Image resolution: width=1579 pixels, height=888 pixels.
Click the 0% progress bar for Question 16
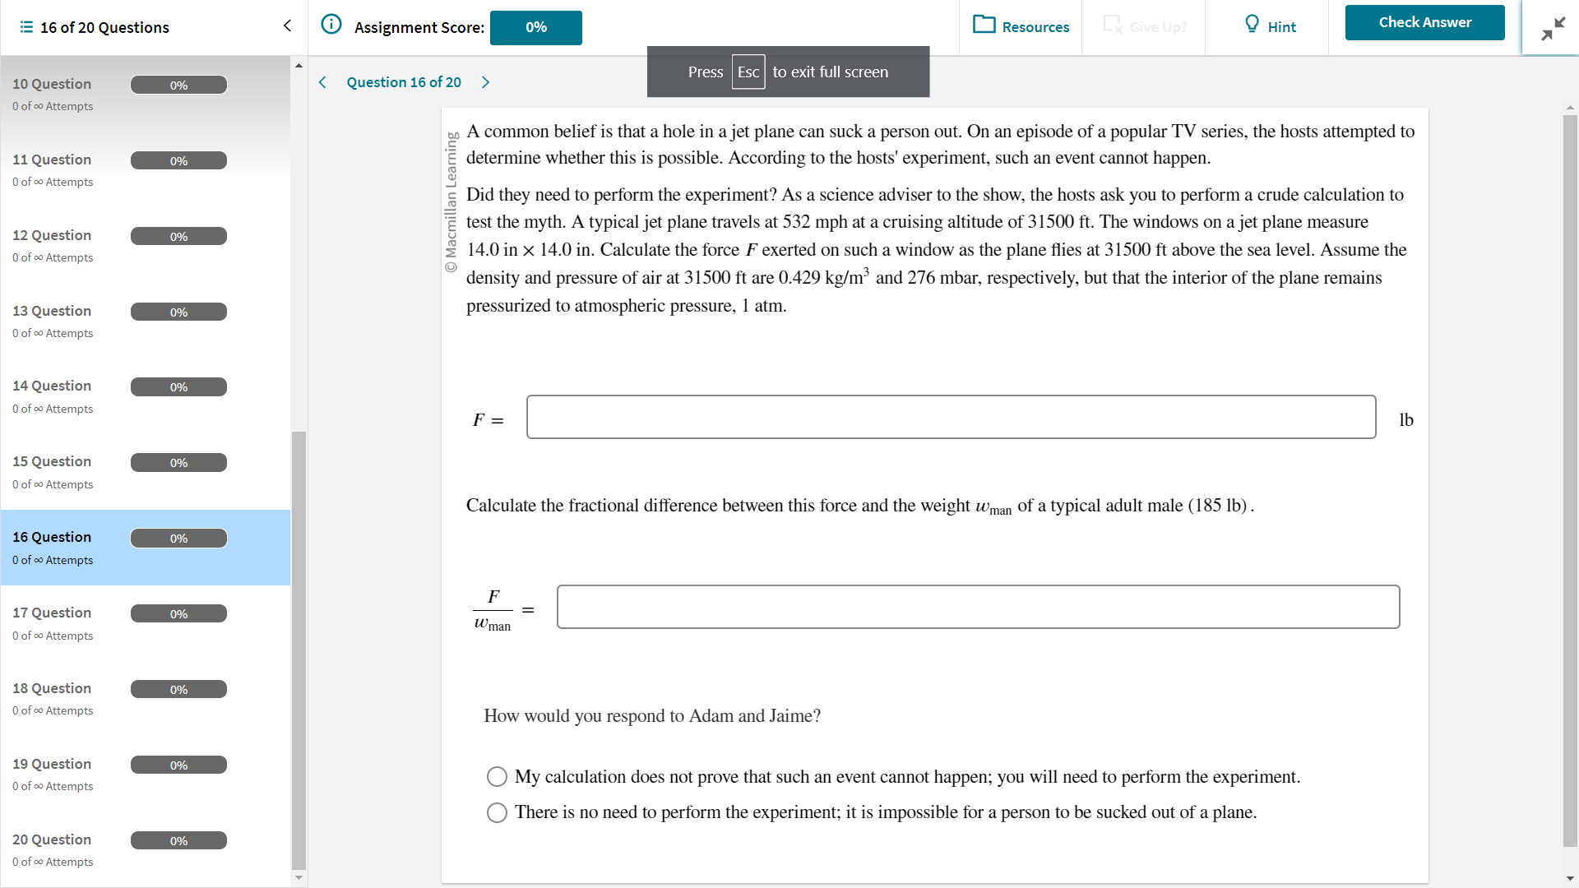178,538
